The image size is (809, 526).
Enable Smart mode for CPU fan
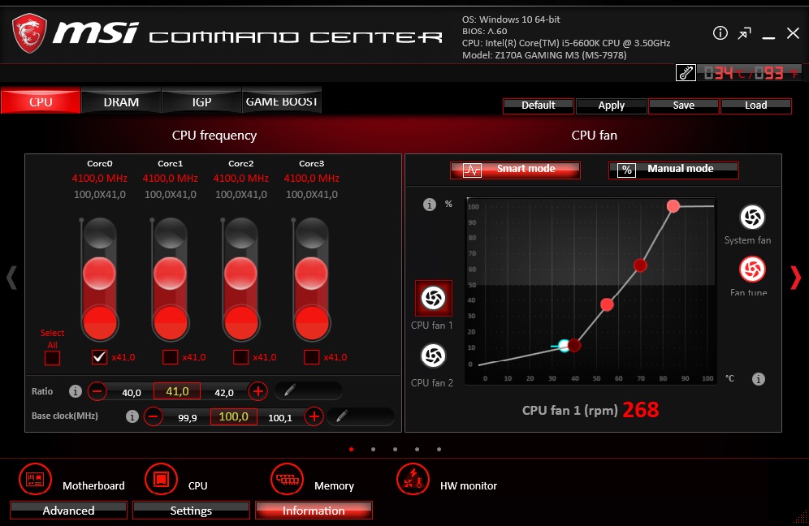pyautogui.click(x=515, y=170)
